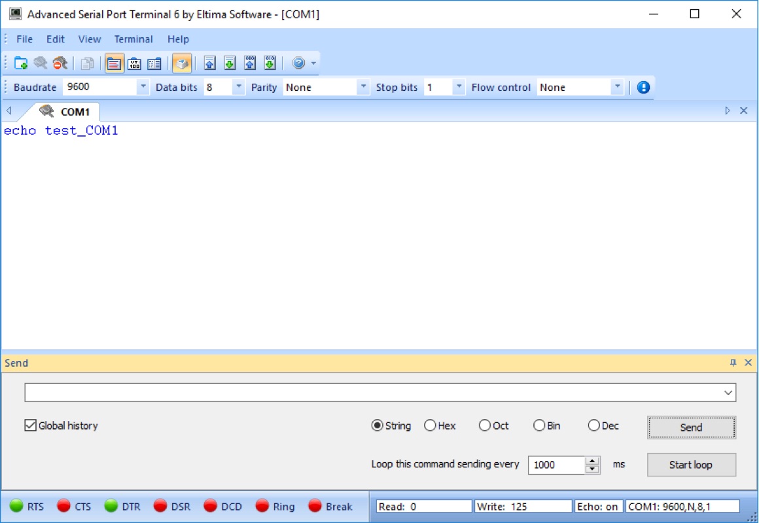
Task: Click the Start loop button
Action: pos(691,465)
